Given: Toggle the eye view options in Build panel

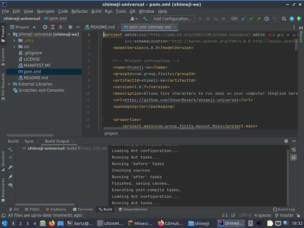Looking at the screenshot, I should coord(10,185).
